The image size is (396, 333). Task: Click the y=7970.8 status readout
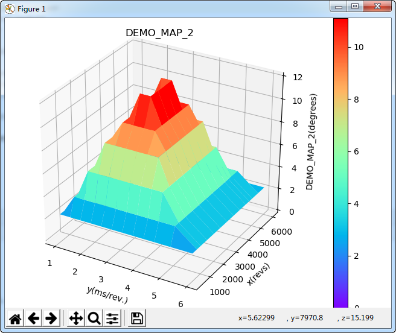[307, 317]
